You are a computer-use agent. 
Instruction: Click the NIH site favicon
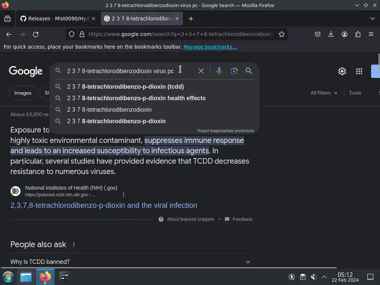[x=16, y=191]
